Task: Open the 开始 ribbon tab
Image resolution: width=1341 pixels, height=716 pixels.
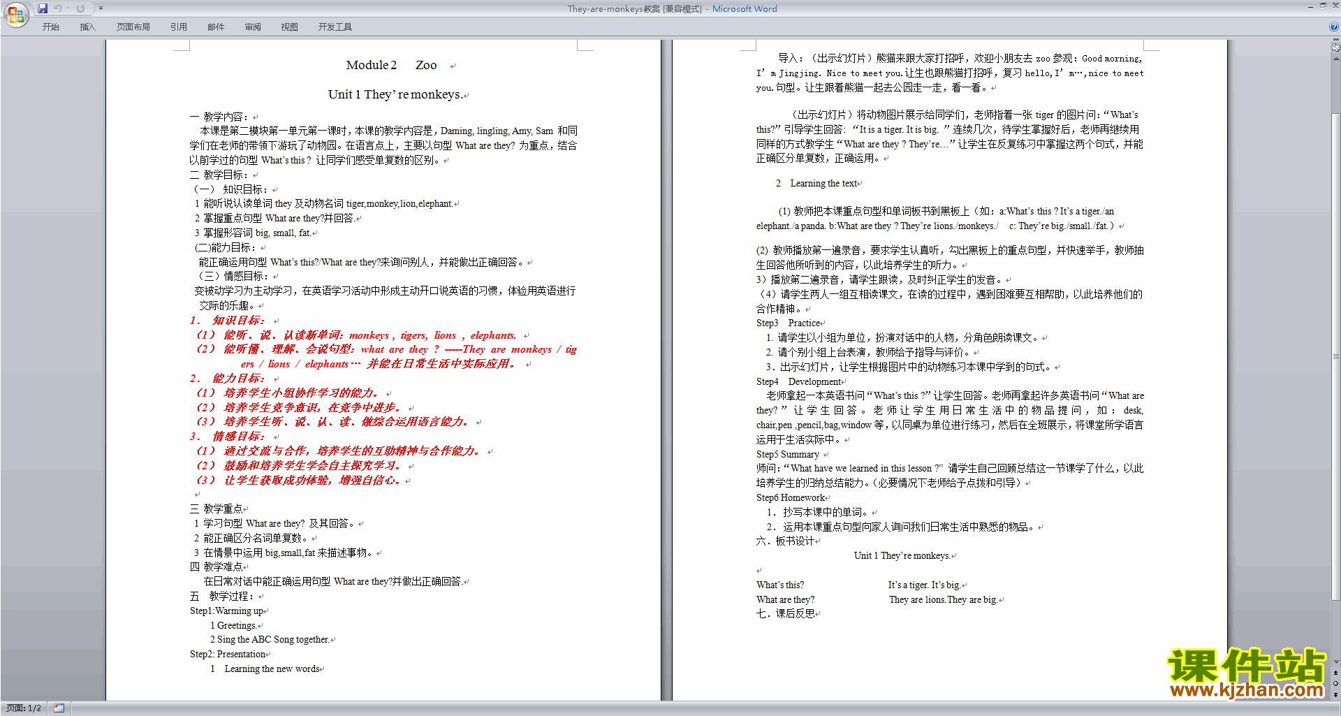Action: 50,27
